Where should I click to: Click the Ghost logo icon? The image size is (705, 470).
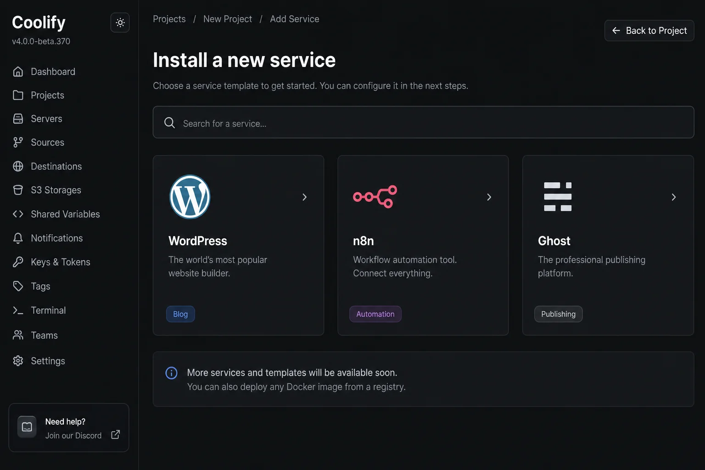point(558,196)
